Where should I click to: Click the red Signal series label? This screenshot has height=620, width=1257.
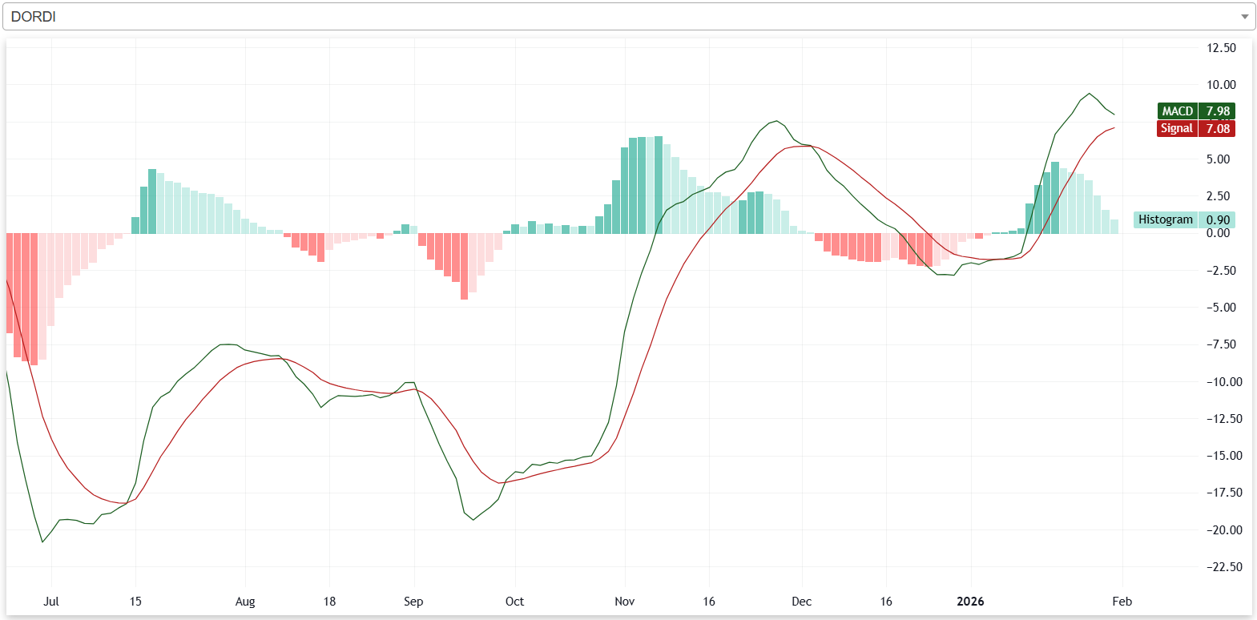tap(1176, 128)
